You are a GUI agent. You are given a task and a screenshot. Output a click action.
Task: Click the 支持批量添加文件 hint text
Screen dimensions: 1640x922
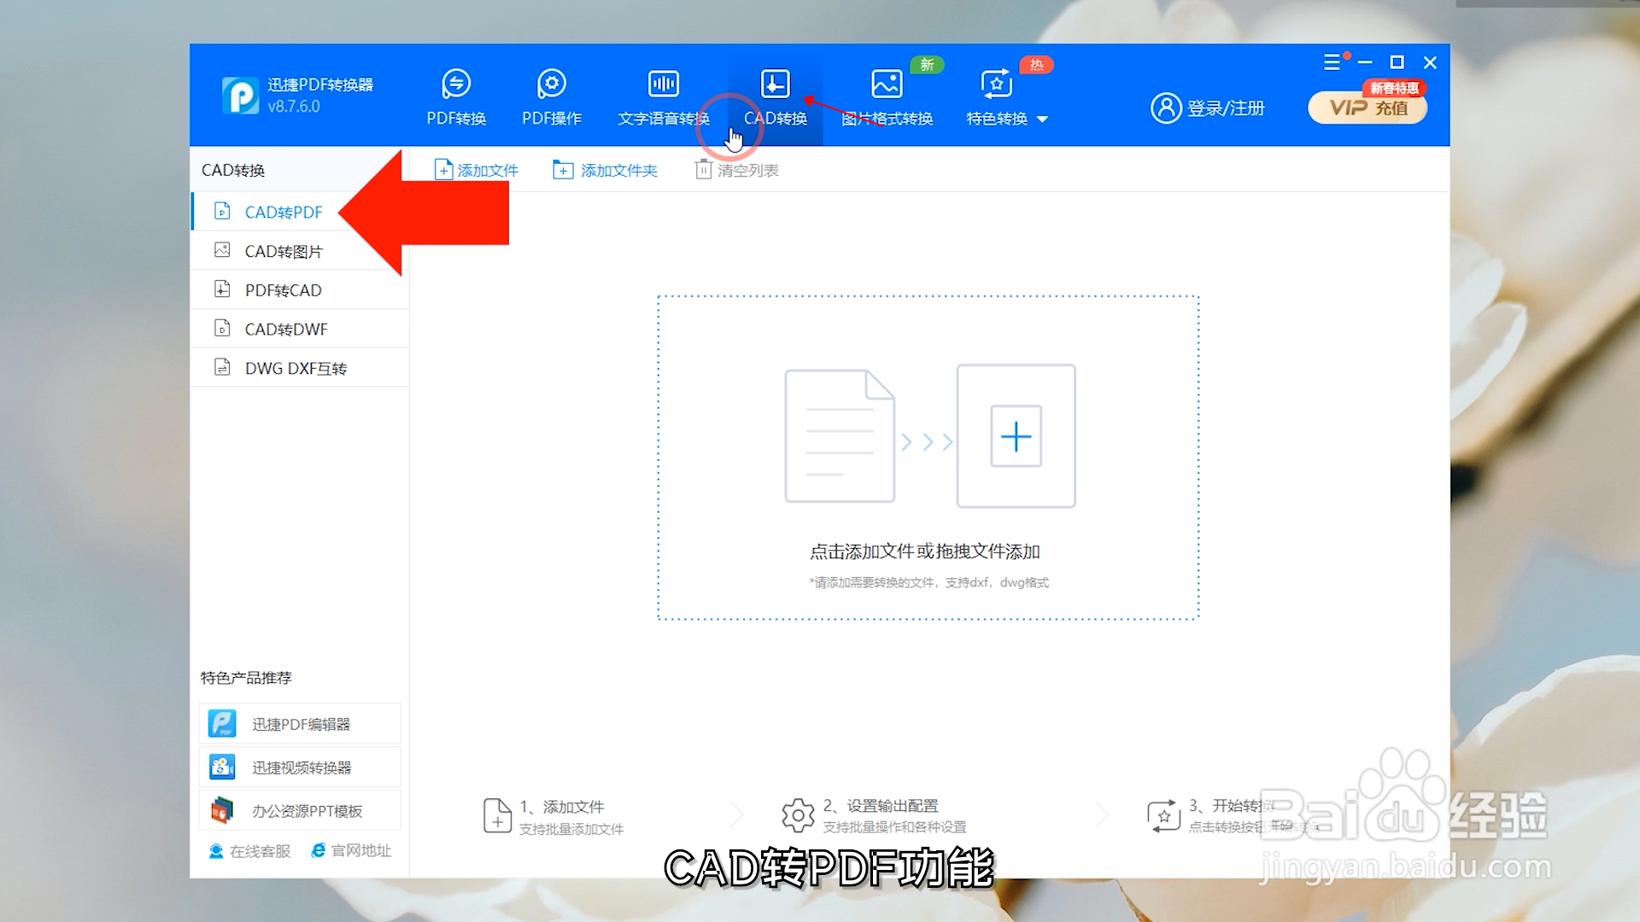(571, 829)
